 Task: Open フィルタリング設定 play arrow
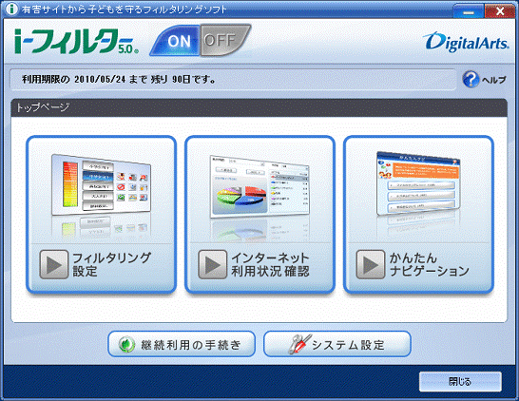click(53, 264)
